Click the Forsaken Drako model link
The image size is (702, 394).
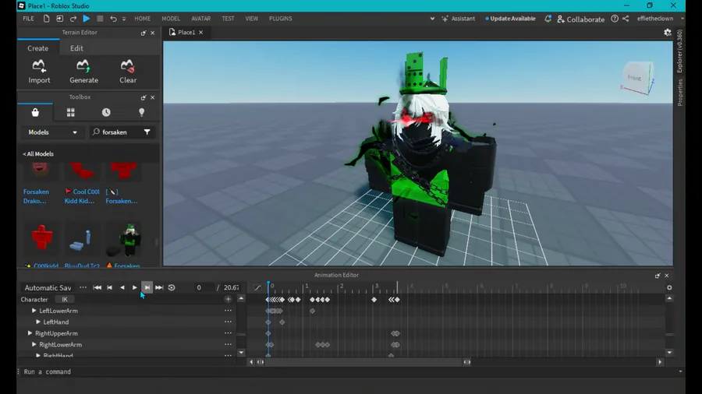coord(36,196)
